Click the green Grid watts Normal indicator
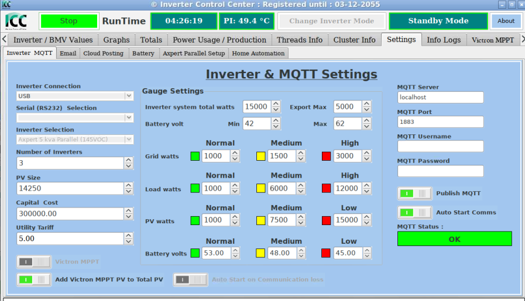 (x=195, y=156)
